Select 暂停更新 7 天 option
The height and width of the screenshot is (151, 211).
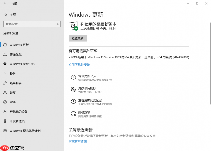click(x=91, y=78)
